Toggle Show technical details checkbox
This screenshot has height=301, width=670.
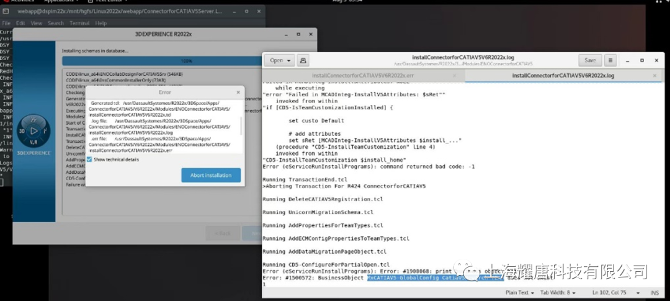click(x=89, y=159)
